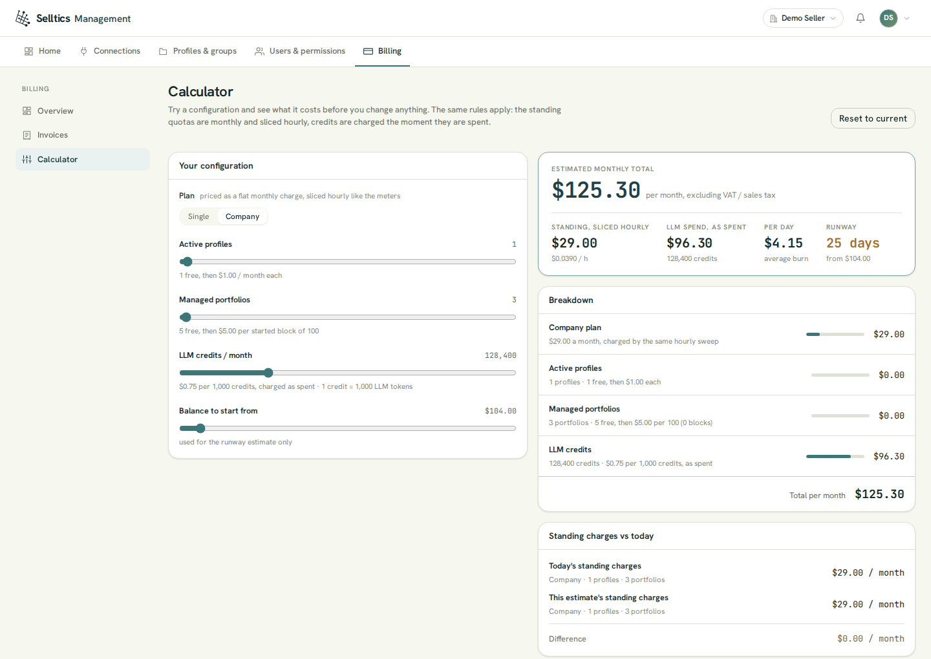Viewport: 931px width, 659px height.
Task: Select the Single plan option
Action: [x=198, y=216]
